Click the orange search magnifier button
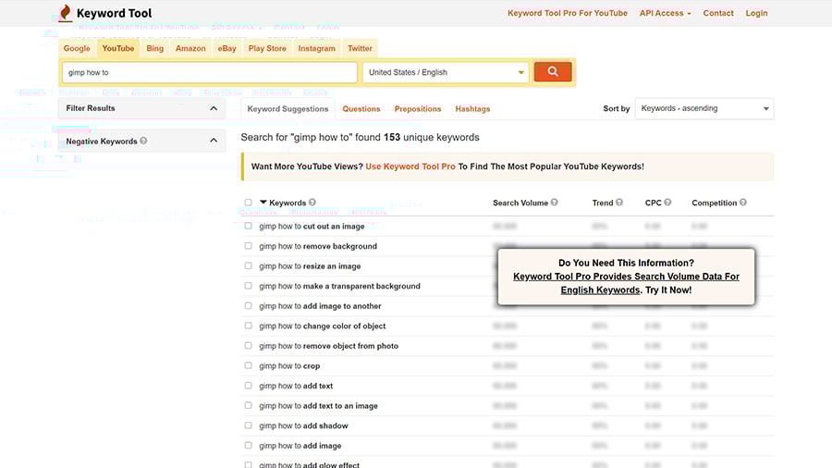 click(x=553, y=71)
